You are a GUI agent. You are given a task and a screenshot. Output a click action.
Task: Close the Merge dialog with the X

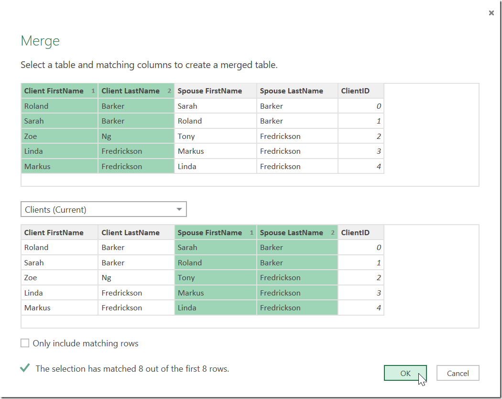coord(491,13)
